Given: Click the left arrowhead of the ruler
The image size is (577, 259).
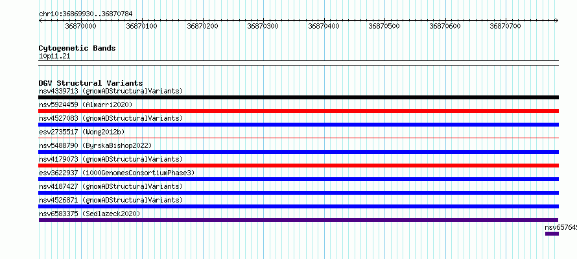Looking at the screenshot, I should click(40, 20).
